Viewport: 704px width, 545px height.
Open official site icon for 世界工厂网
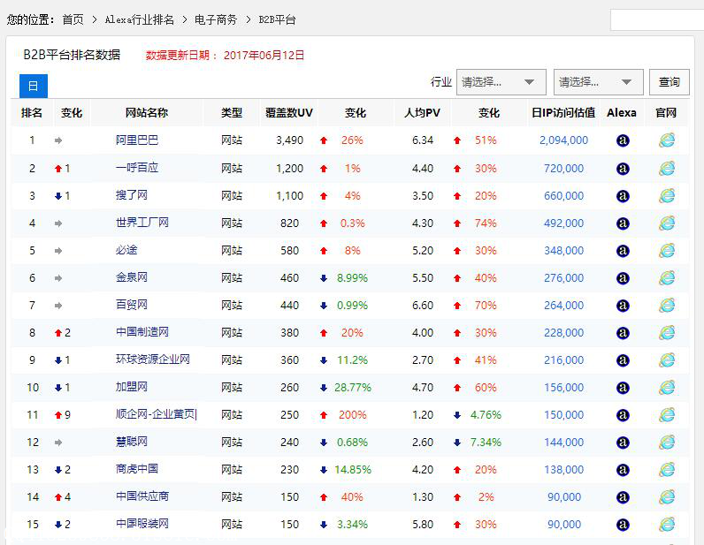[666, 223]
